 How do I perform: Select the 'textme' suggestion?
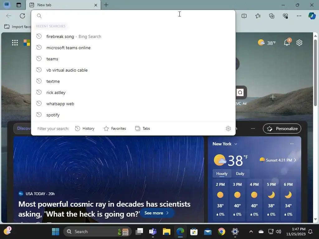[x=133, y=81]
